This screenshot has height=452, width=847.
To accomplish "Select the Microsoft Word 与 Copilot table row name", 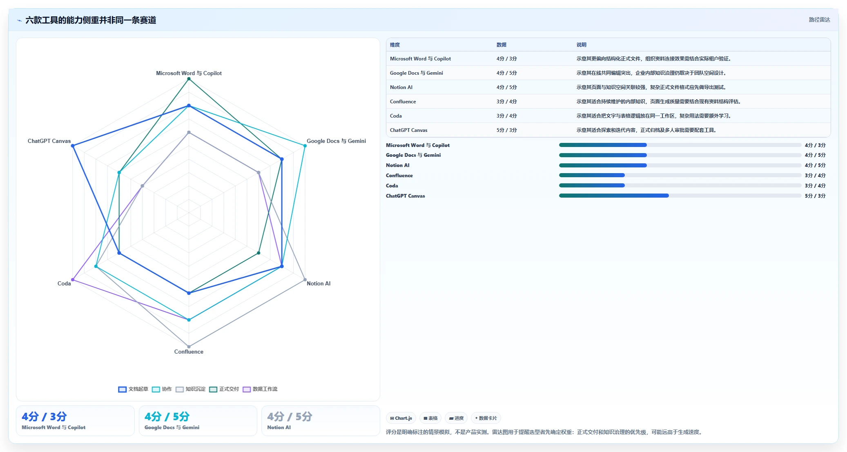I will pos(420,59).
